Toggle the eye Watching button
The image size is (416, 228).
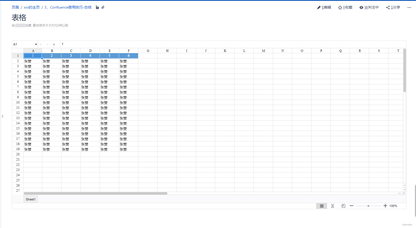369,8
